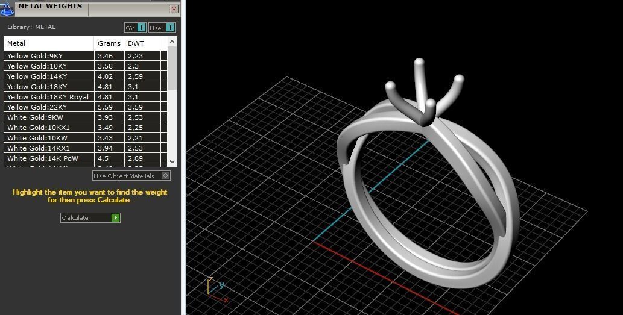This screenshot has height=315, width=623.
Task: Click scrollbar up arrow in metal list
Action: [x=172, y=42]
